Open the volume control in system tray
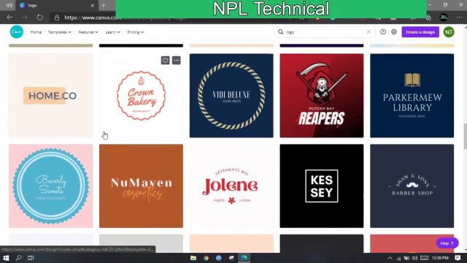This screenshot has width=467, height=263. click(x=414, y=258)
